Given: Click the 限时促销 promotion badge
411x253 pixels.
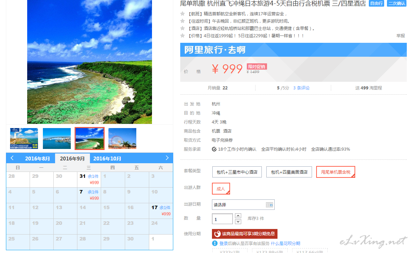Looking at the screenshot, I should [257, 67].
